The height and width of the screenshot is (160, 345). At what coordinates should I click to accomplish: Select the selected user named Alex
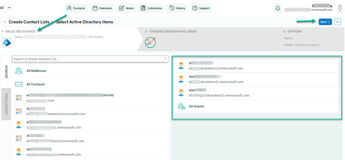point(256,93)
